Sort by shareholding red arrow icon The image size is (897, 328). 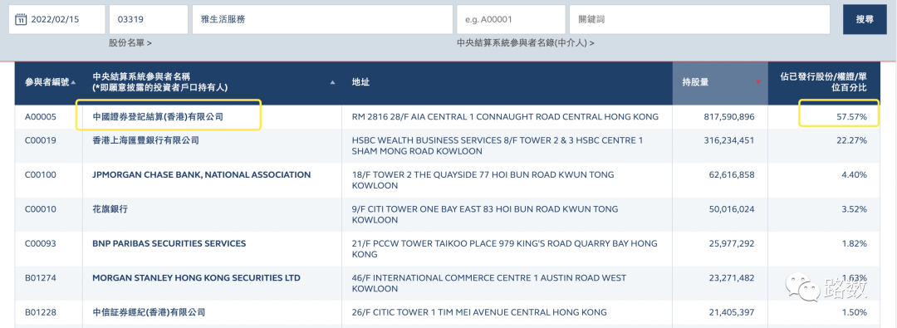(758, 82)
